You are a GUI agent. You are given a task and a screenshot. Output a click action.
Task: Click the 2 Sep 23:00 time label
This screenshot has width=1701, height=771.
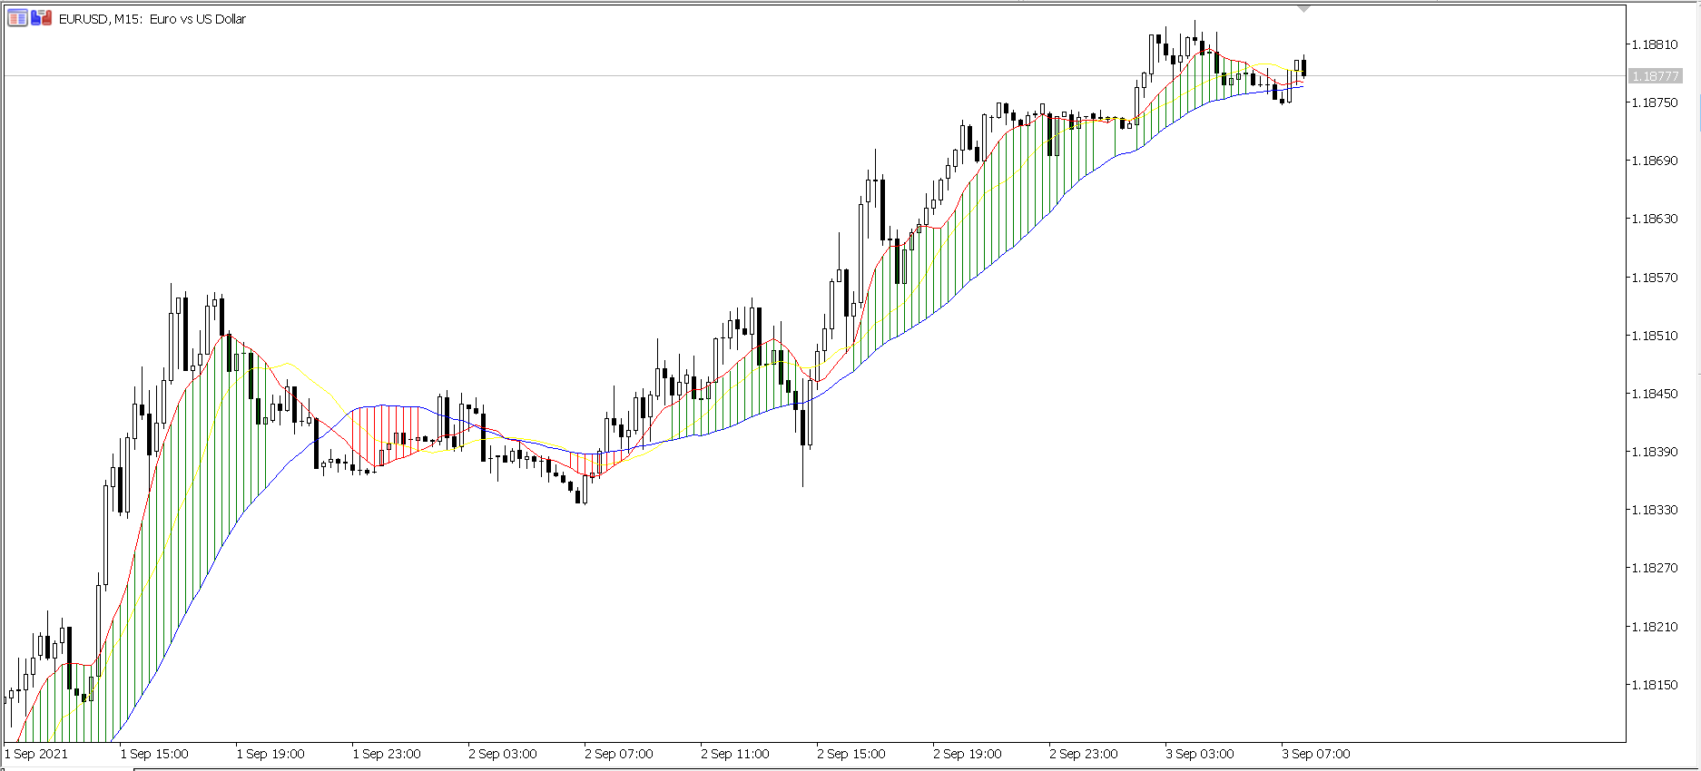[x=1084, y=754]
